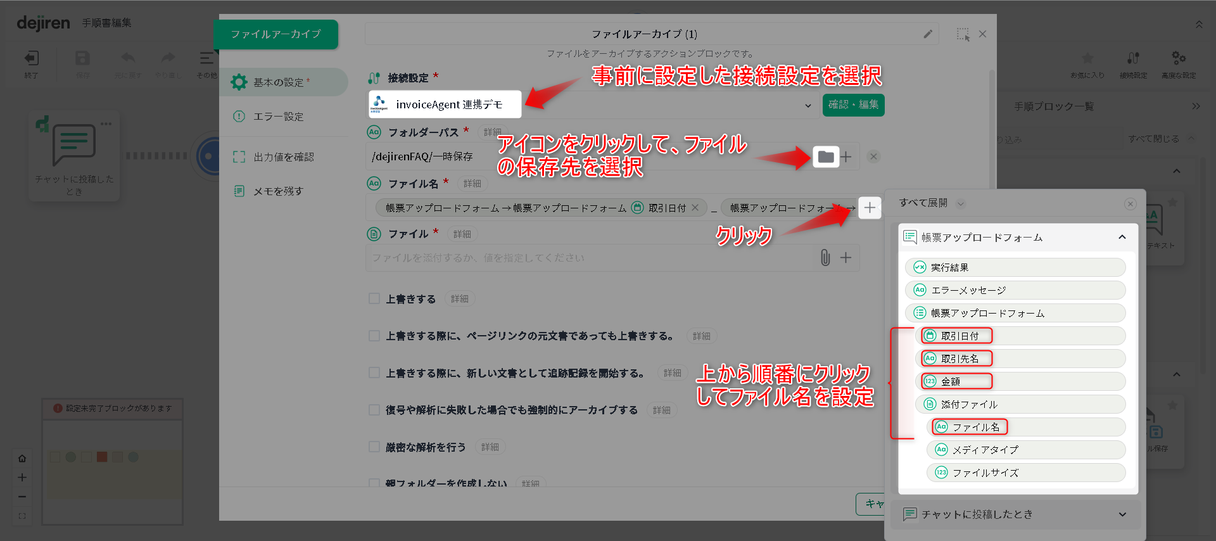Check overwrite even page-link original document option
The height and width of the screenshot is (541, 1216).
point(374,336)
